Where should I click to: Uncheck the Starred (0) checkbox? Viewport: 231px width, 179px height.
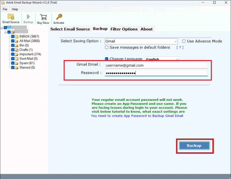pyautogui.click(x=13, y=68)
